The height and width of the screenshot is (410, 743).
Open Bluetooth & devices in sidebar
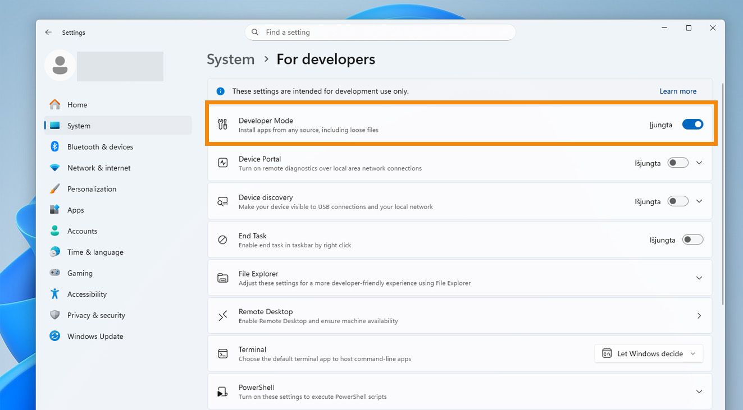point(100,147)
